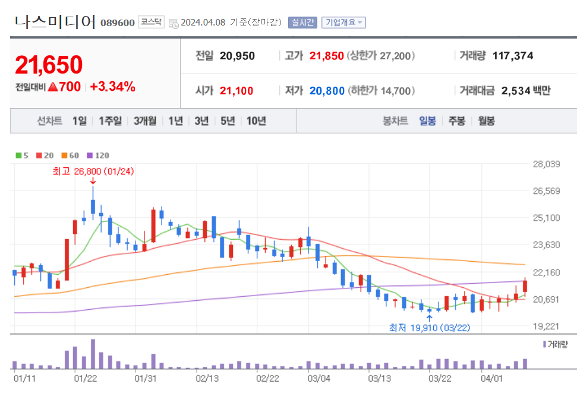Click the current price 21,650
Image resolution: width=577 pixels, height=397 pixels.
(49, 65)
